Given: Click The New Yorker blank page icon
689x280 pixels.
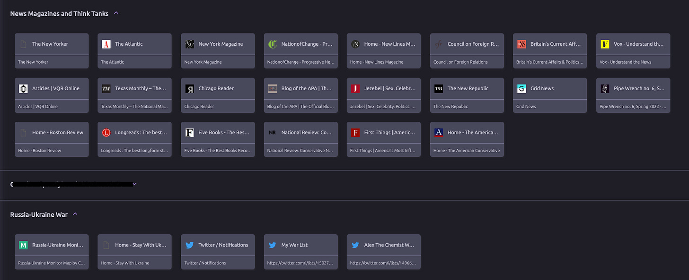Looking at the screenshot, I should [23, 44].
